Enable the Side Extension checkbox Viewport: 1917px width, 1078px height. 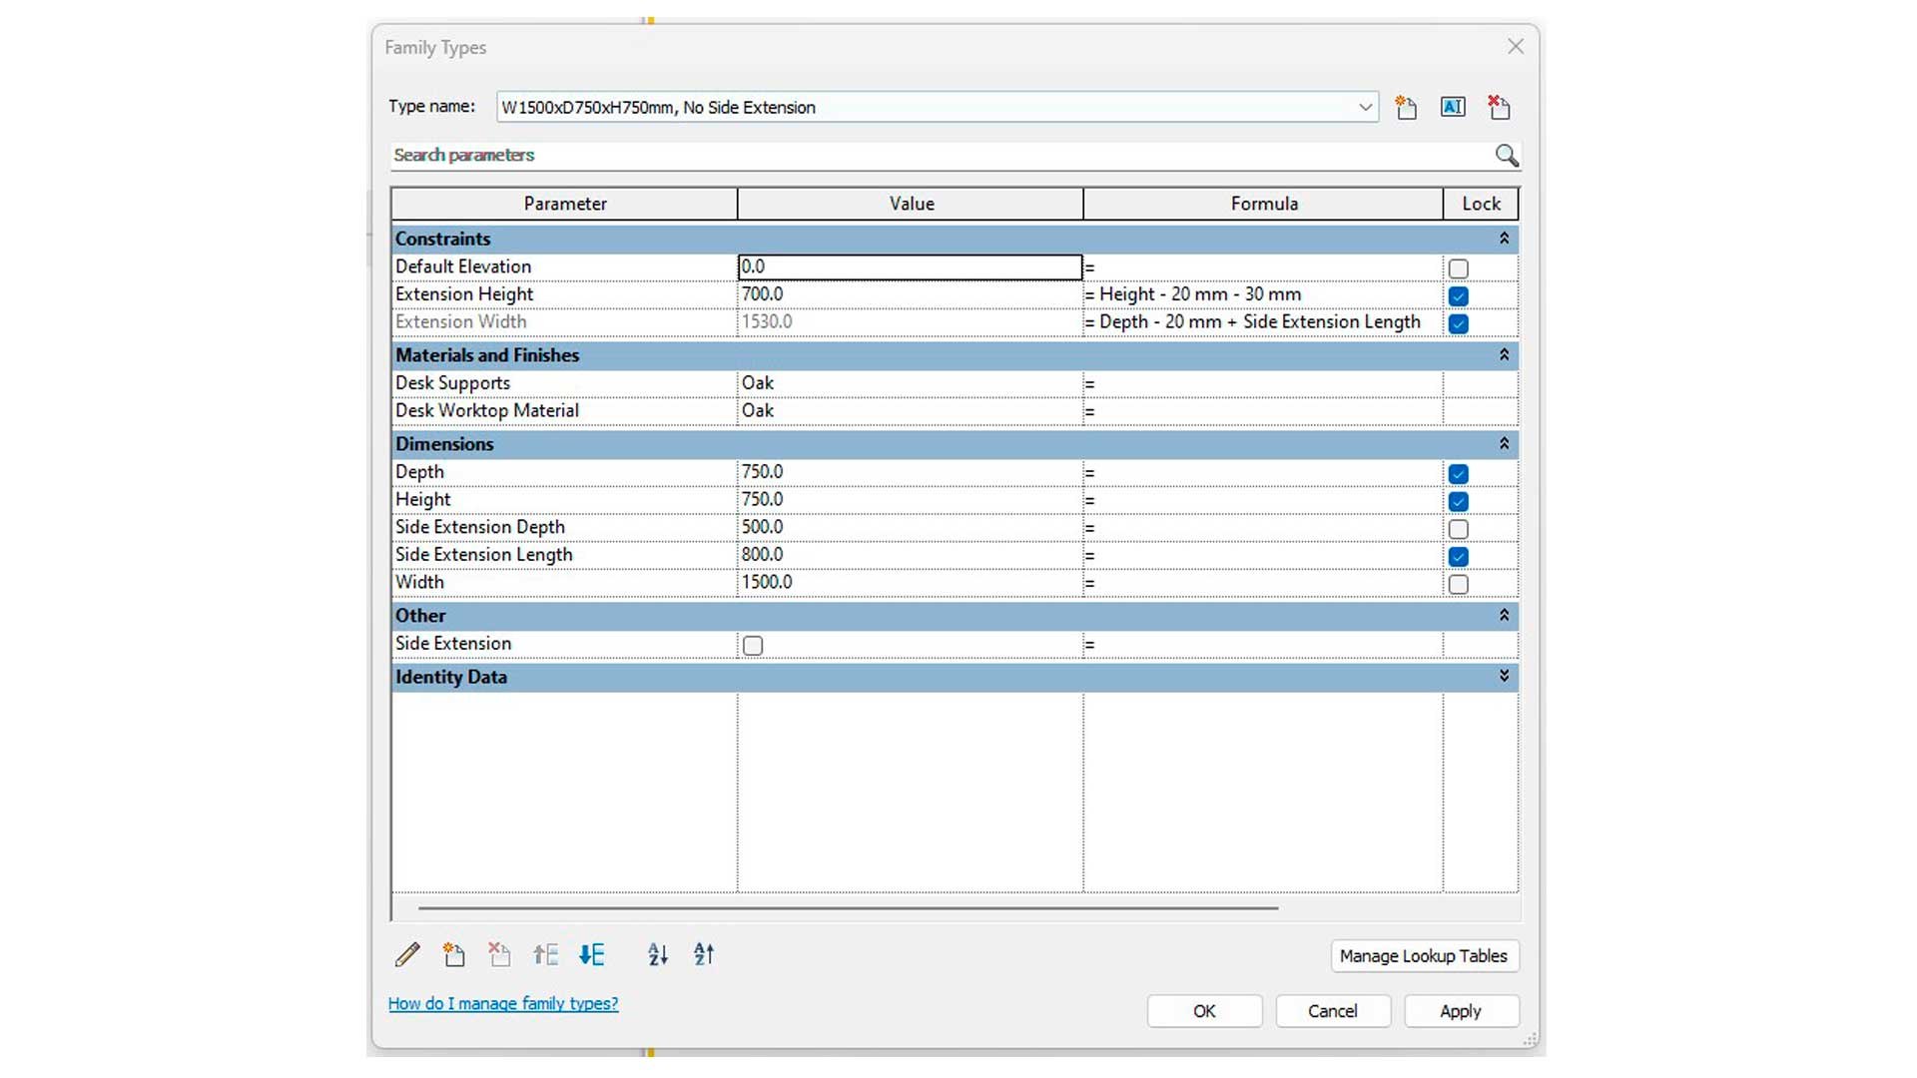click(x=753, y=646)
